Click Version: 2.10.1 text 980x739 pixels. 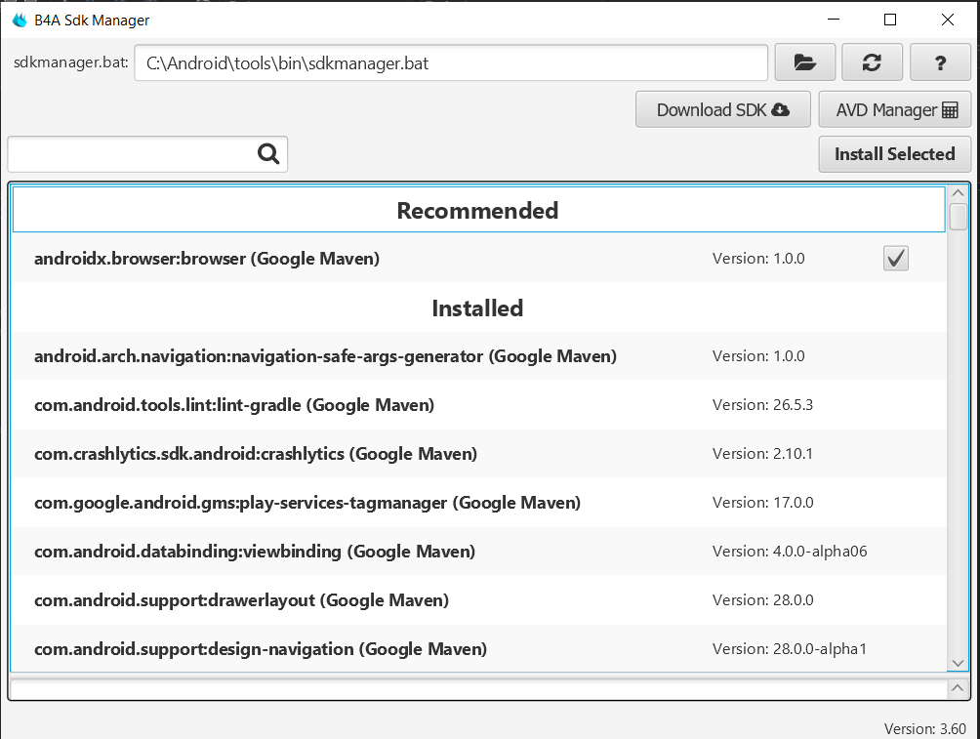[x=762, y=453]
